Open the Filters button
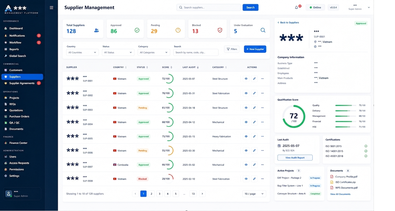 [232, 49]
